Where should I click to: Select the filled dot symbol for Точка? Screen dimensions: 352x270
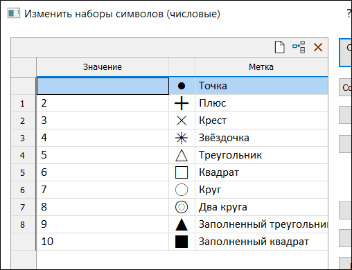(x=182, y=86)
